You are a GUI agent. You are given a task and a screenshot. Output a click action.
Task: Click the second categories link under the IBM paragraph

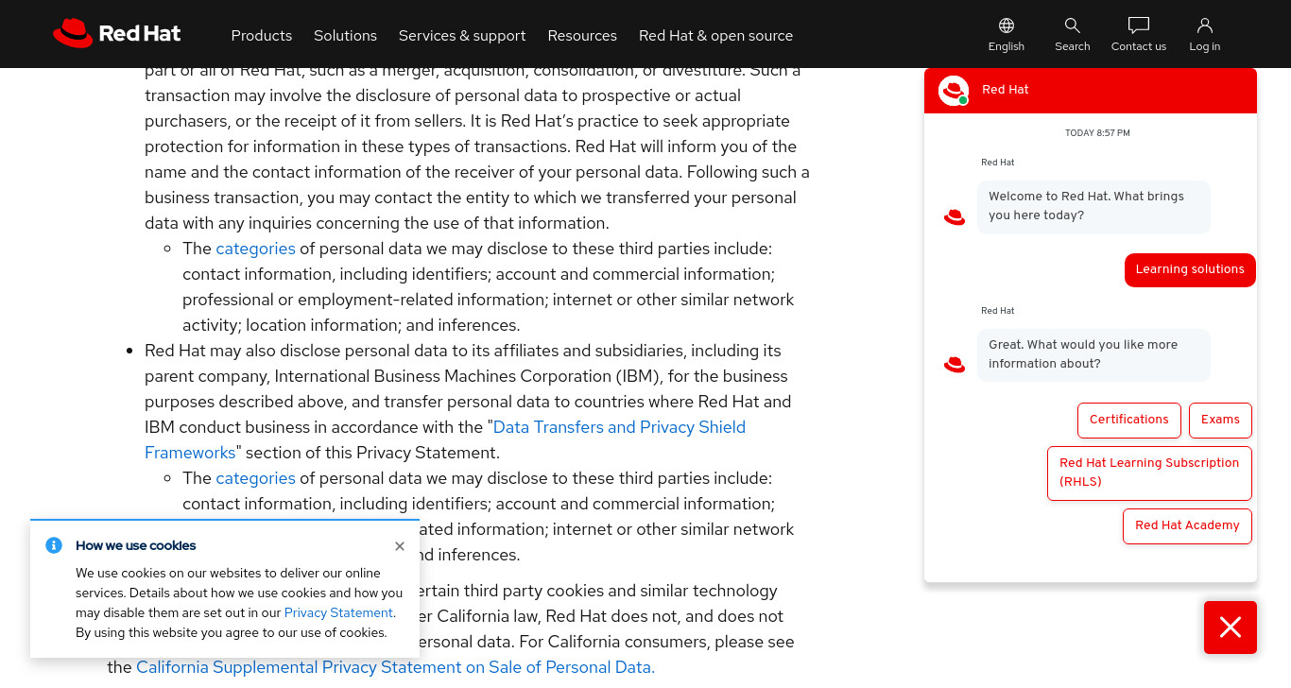[x=255, y=478]
